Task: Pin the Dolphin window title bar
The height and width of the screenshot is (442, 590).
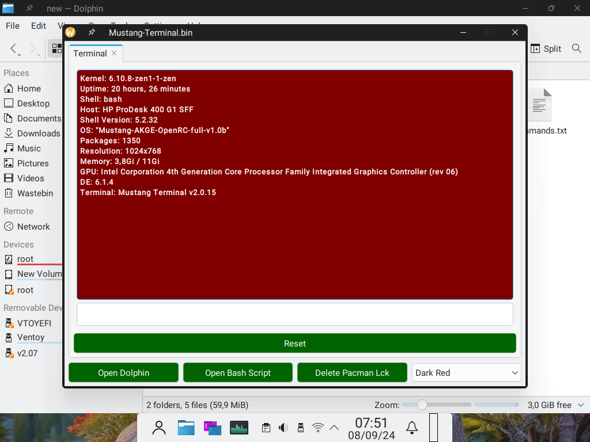Action: [29, 8]
